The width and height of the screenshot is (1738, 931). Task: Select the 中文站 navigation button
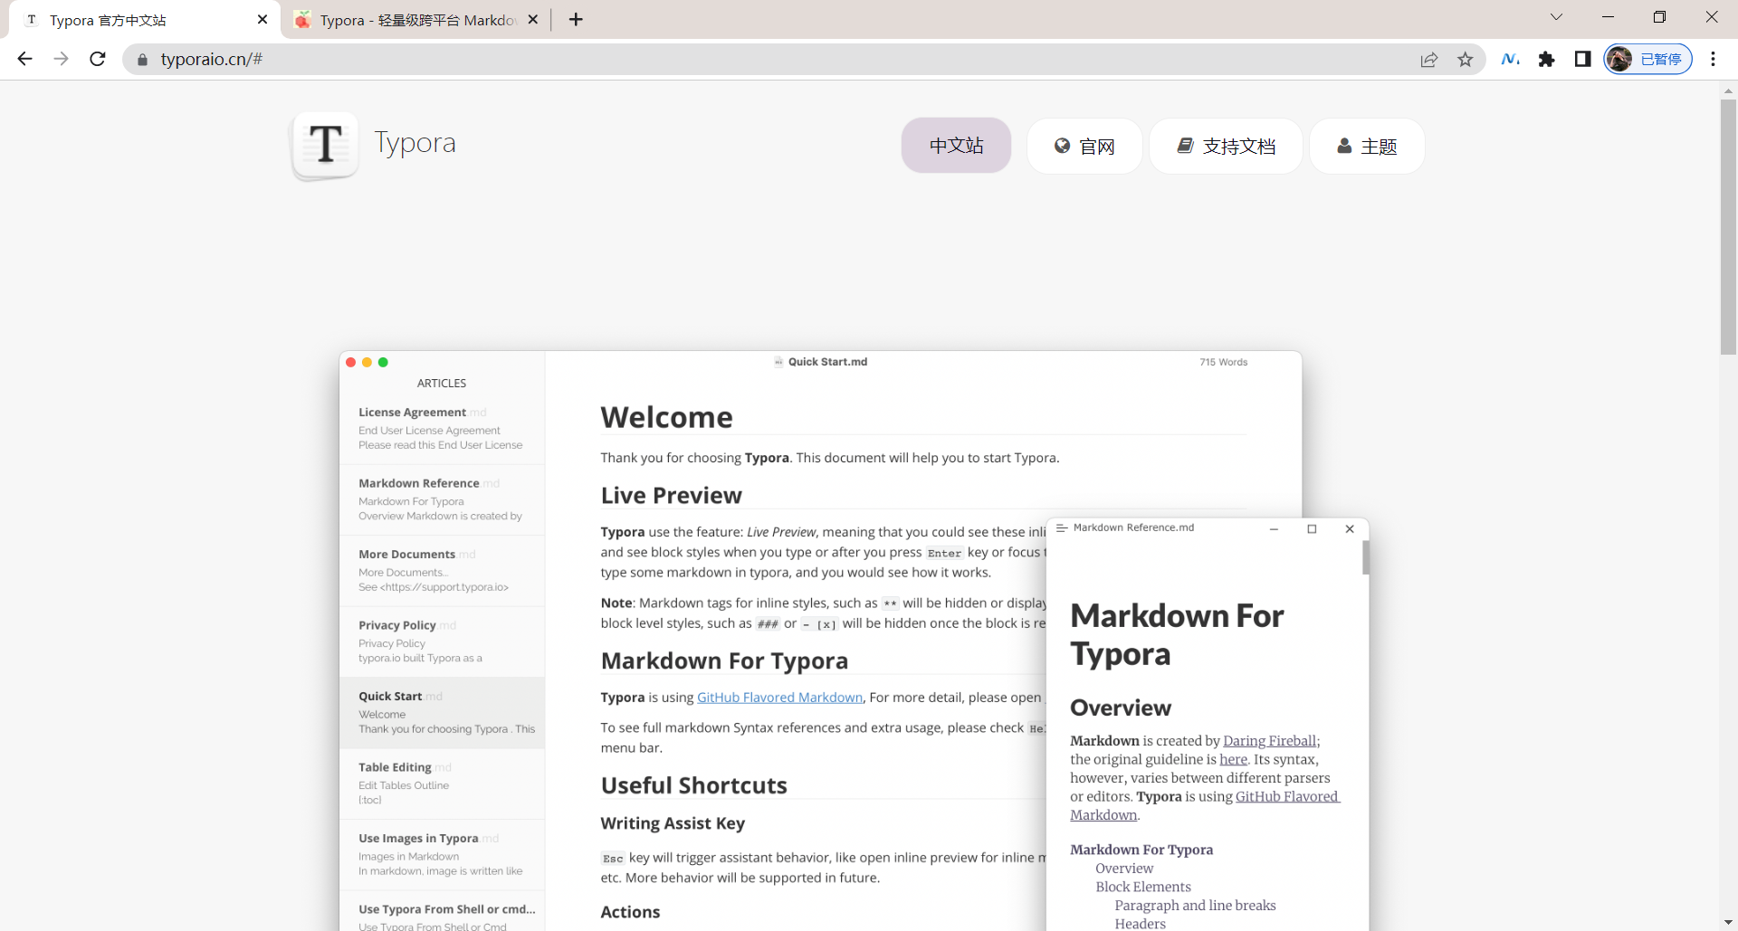point(956,146)
